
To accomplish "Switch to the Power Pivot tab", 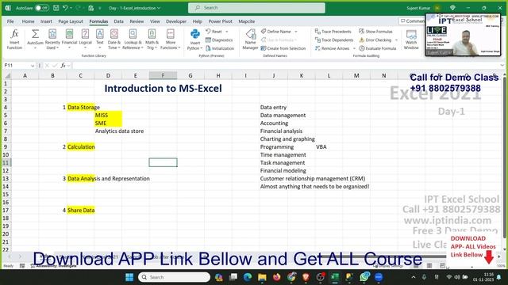I will [221, 21].
